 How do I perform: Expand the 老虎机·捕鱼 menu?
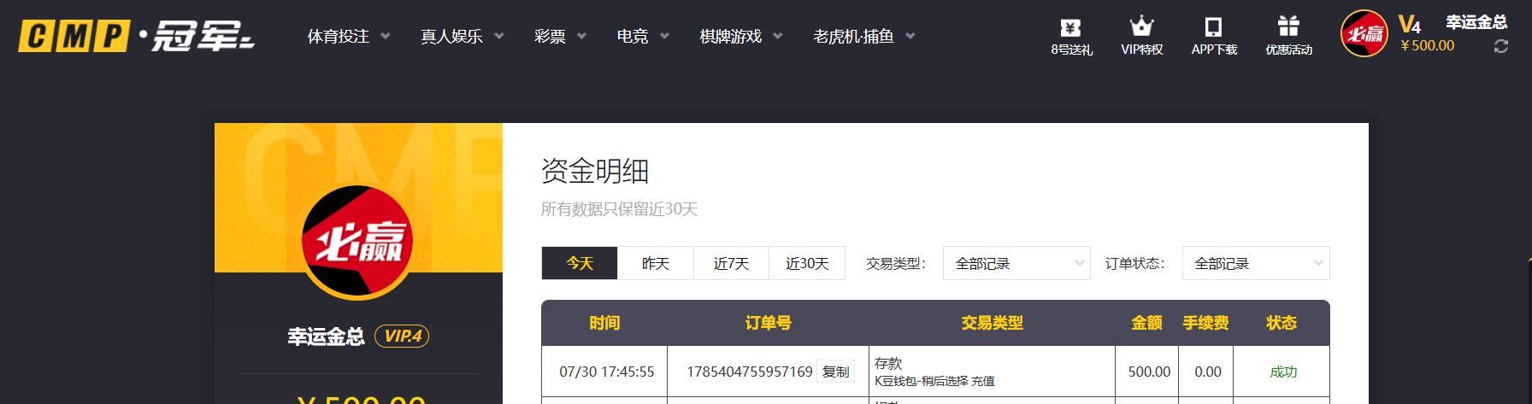coord(864,37)
